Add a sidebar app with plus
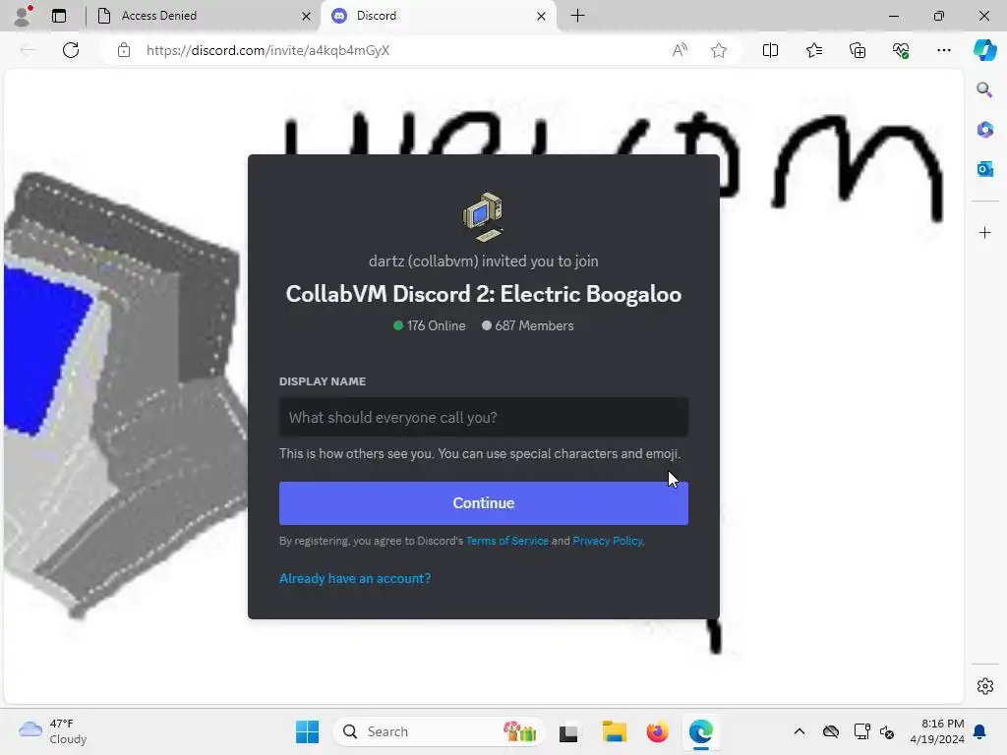Image resolution: width=1007 pixels, height=755 pixels. 984,232
